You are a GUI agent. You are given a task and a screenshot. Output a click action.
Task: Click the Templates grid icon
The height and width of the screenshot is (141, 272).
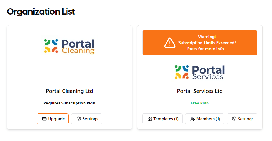[150, 119]
